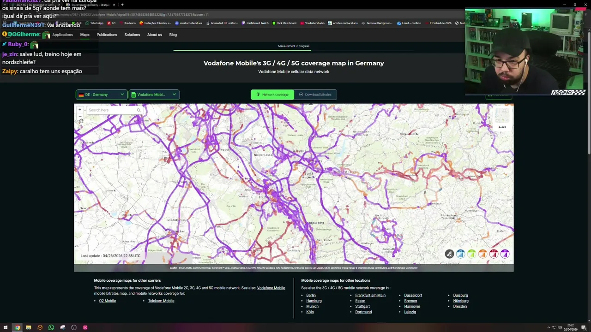Open the articles on RaceFans bookmark

coord(344,23)
